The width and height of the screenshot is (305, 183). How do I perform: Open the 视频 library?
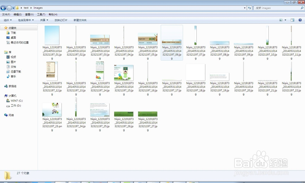(13, 57)
